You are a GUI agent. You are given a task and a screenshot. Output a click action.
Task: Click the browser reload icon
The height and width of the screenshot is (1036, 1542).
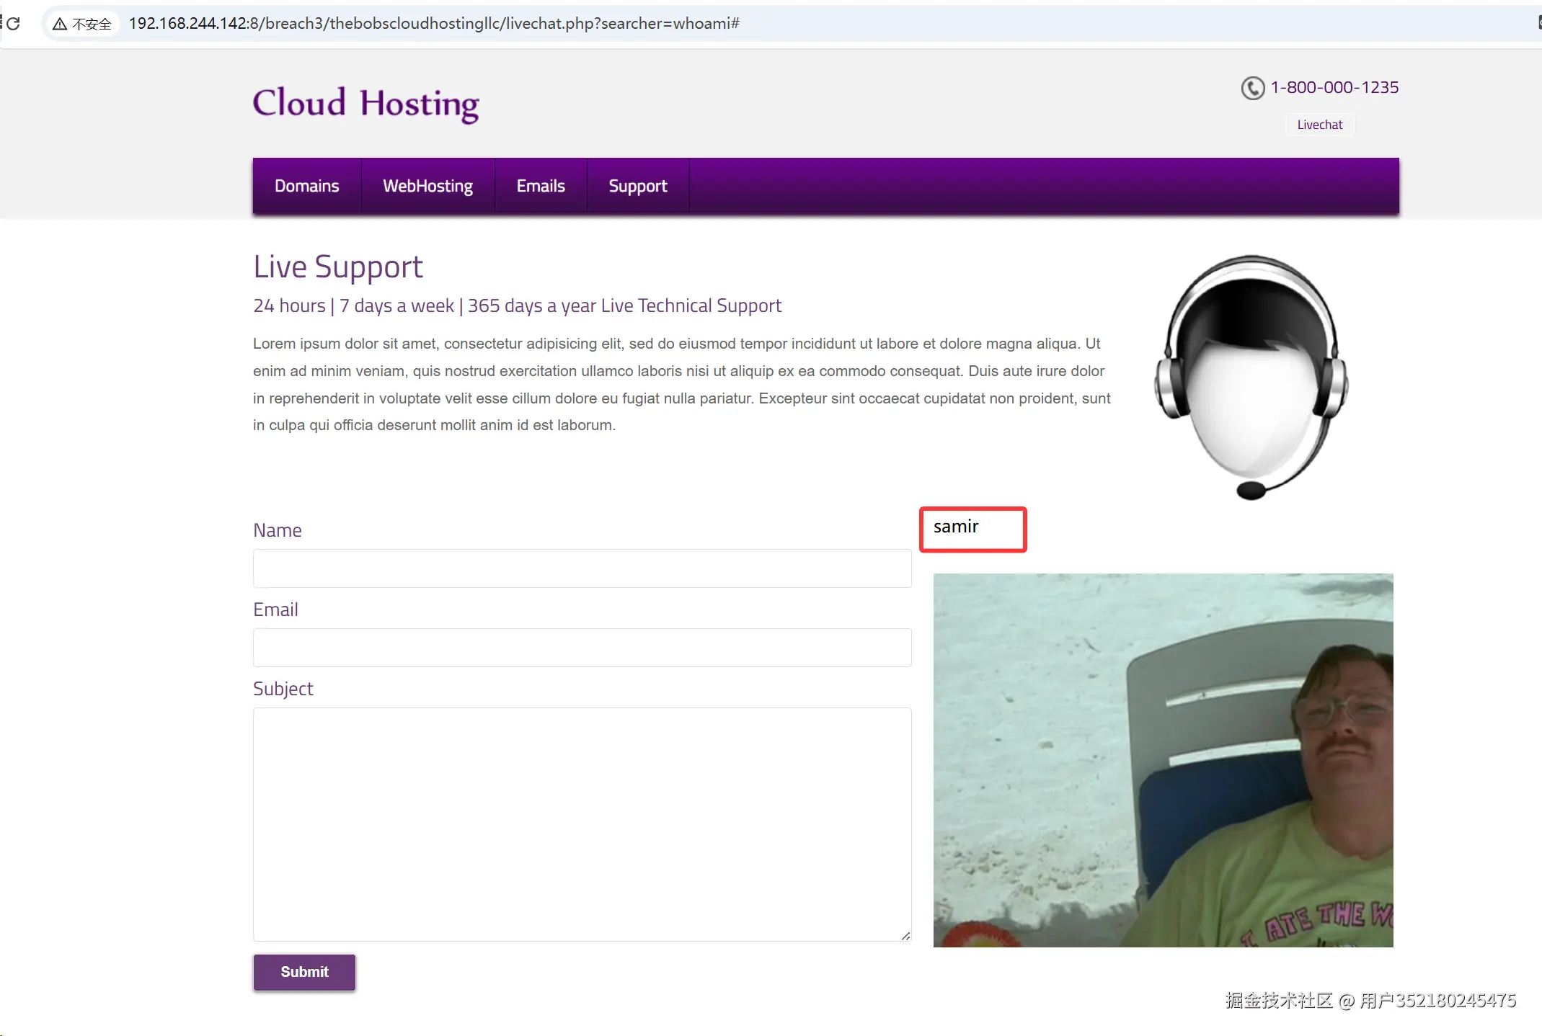click(13, 24)
